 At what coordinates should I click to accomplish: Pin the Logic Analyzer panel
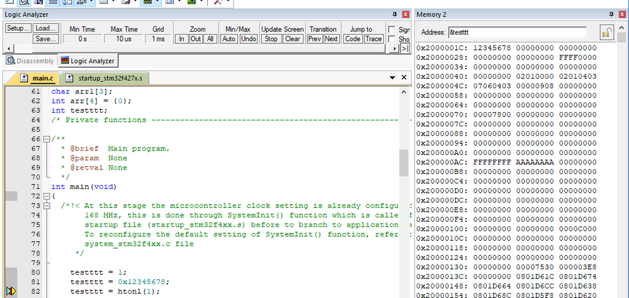(395, 14)
